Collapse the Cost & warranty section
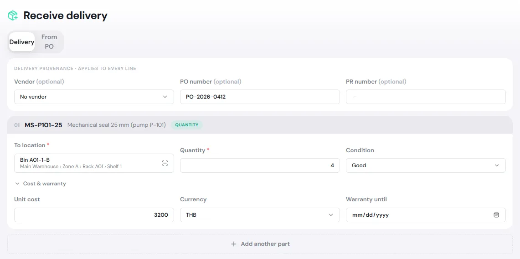The image size is (520, 259). tap(41, 184)
